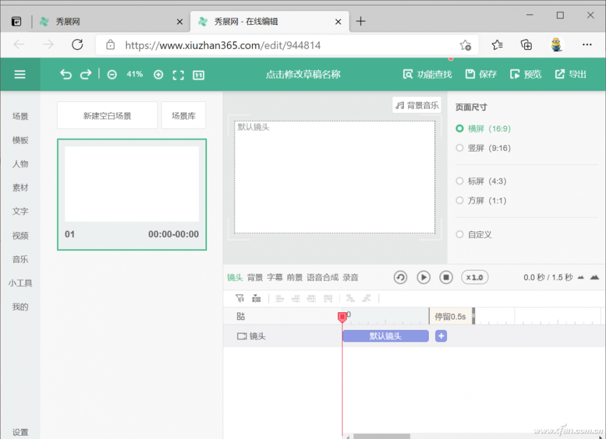Shrink timeline scale small mountain icon
The image size is (606, 439).
tap(581, 278)
